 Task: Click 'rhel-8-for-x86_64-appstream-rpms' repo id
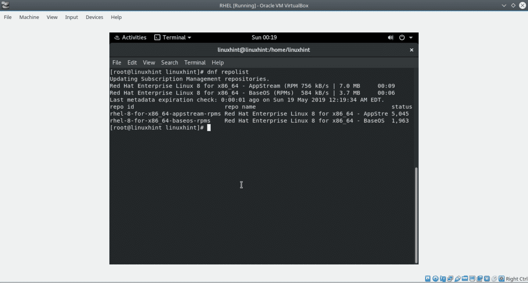[165, 114]
